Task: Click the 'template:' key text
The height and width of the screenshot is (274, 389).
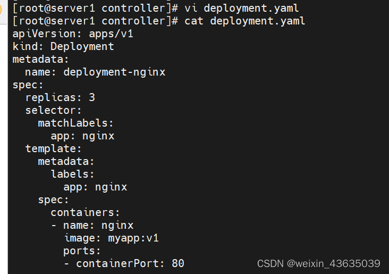Action: point(53,149)
